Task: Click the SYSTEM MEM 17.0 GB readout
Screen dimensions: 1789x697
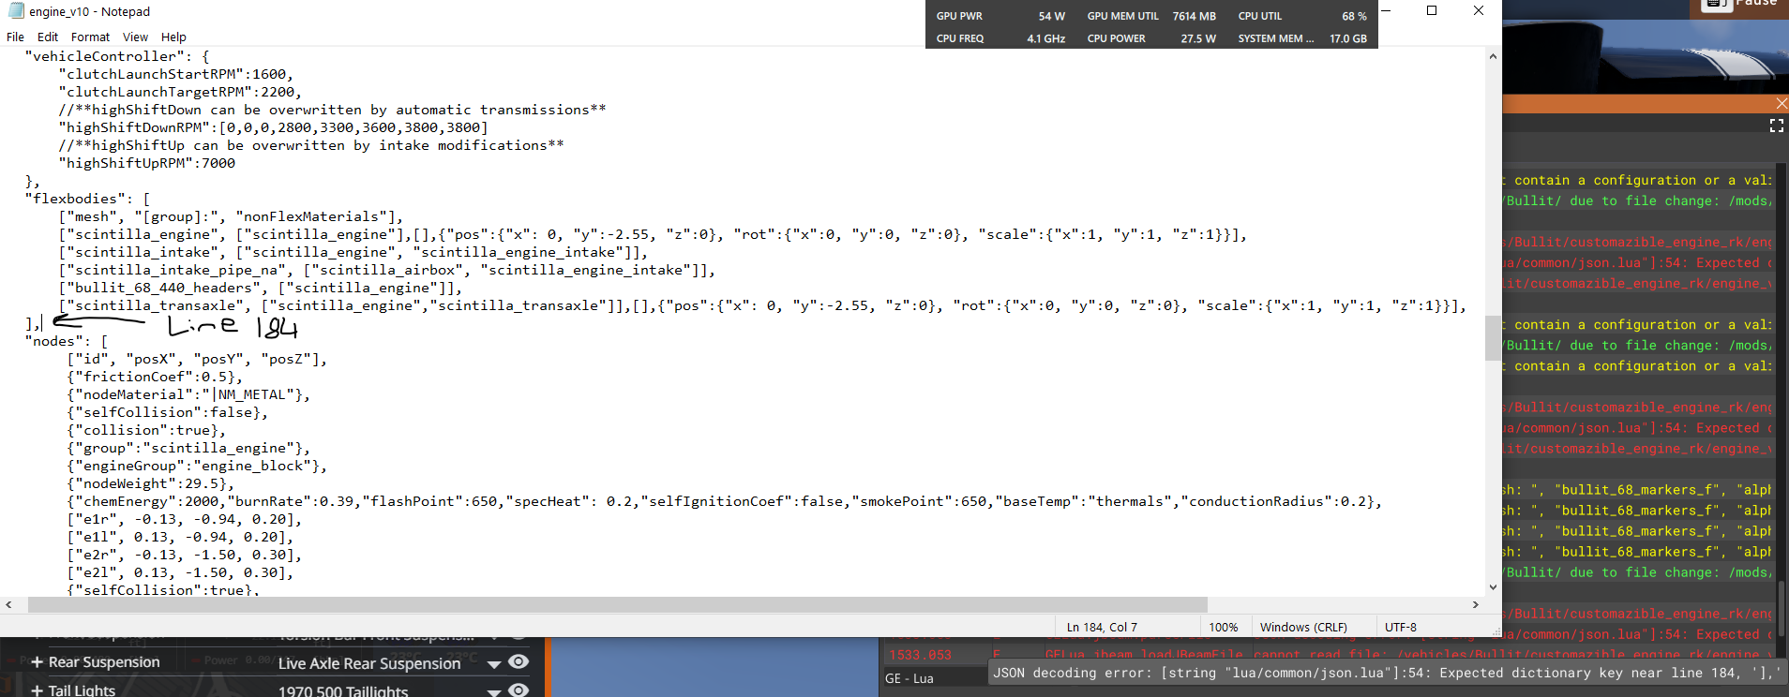Action: (1302, 38)
